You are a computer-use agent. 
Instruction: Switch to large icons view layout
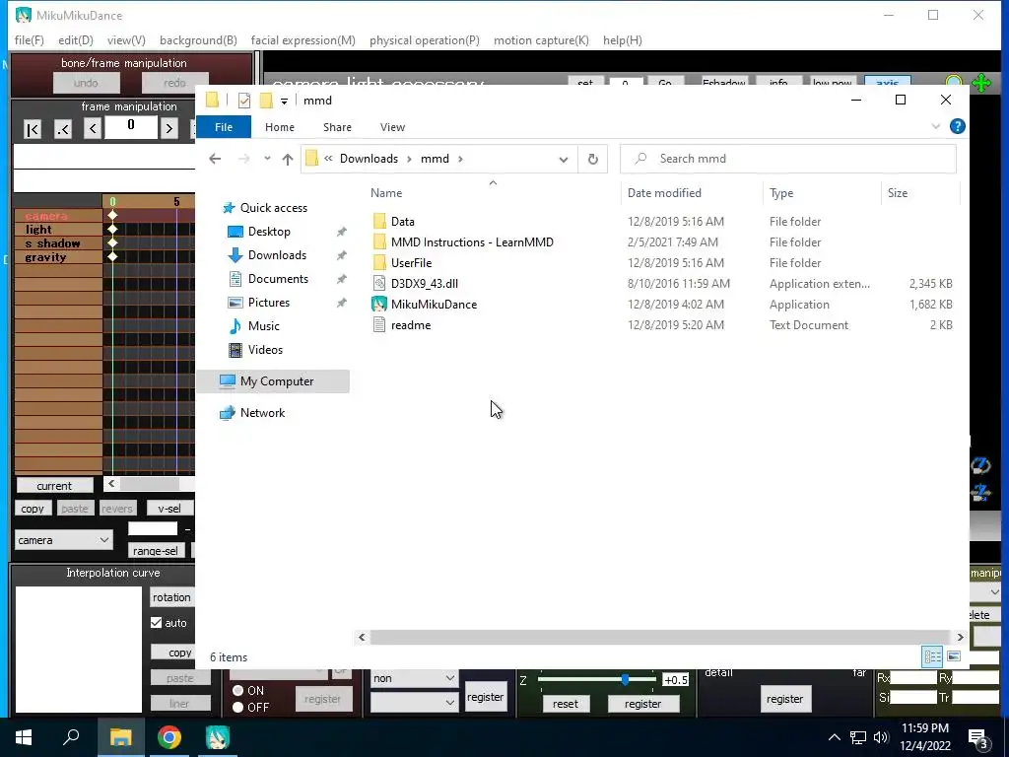(x=954, y=656)
